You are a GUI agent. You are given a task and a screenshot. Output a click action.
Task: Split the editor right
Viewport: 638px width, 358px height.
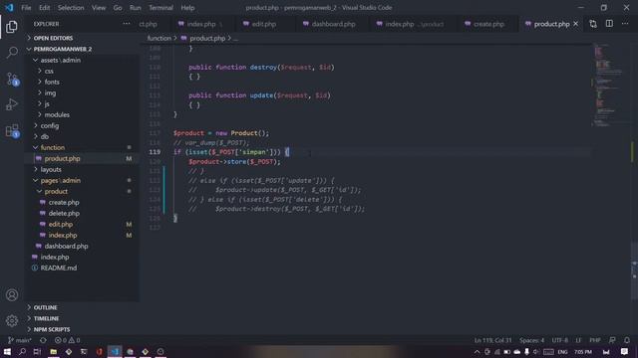[x=609, y=24]
